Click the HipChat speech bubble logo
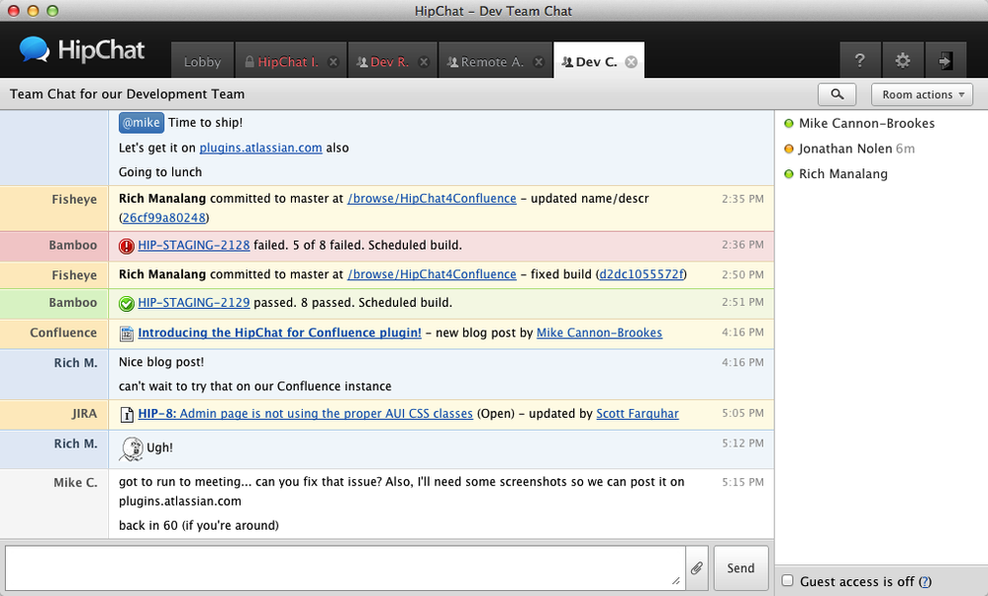Image resolution: width=988 pixels, height=596 pixels. (x=35, y=50)
